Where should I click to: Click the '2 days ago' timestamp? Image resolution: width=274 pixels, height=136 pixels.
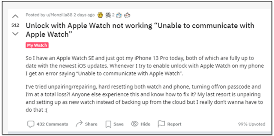[x=84, y=15]
